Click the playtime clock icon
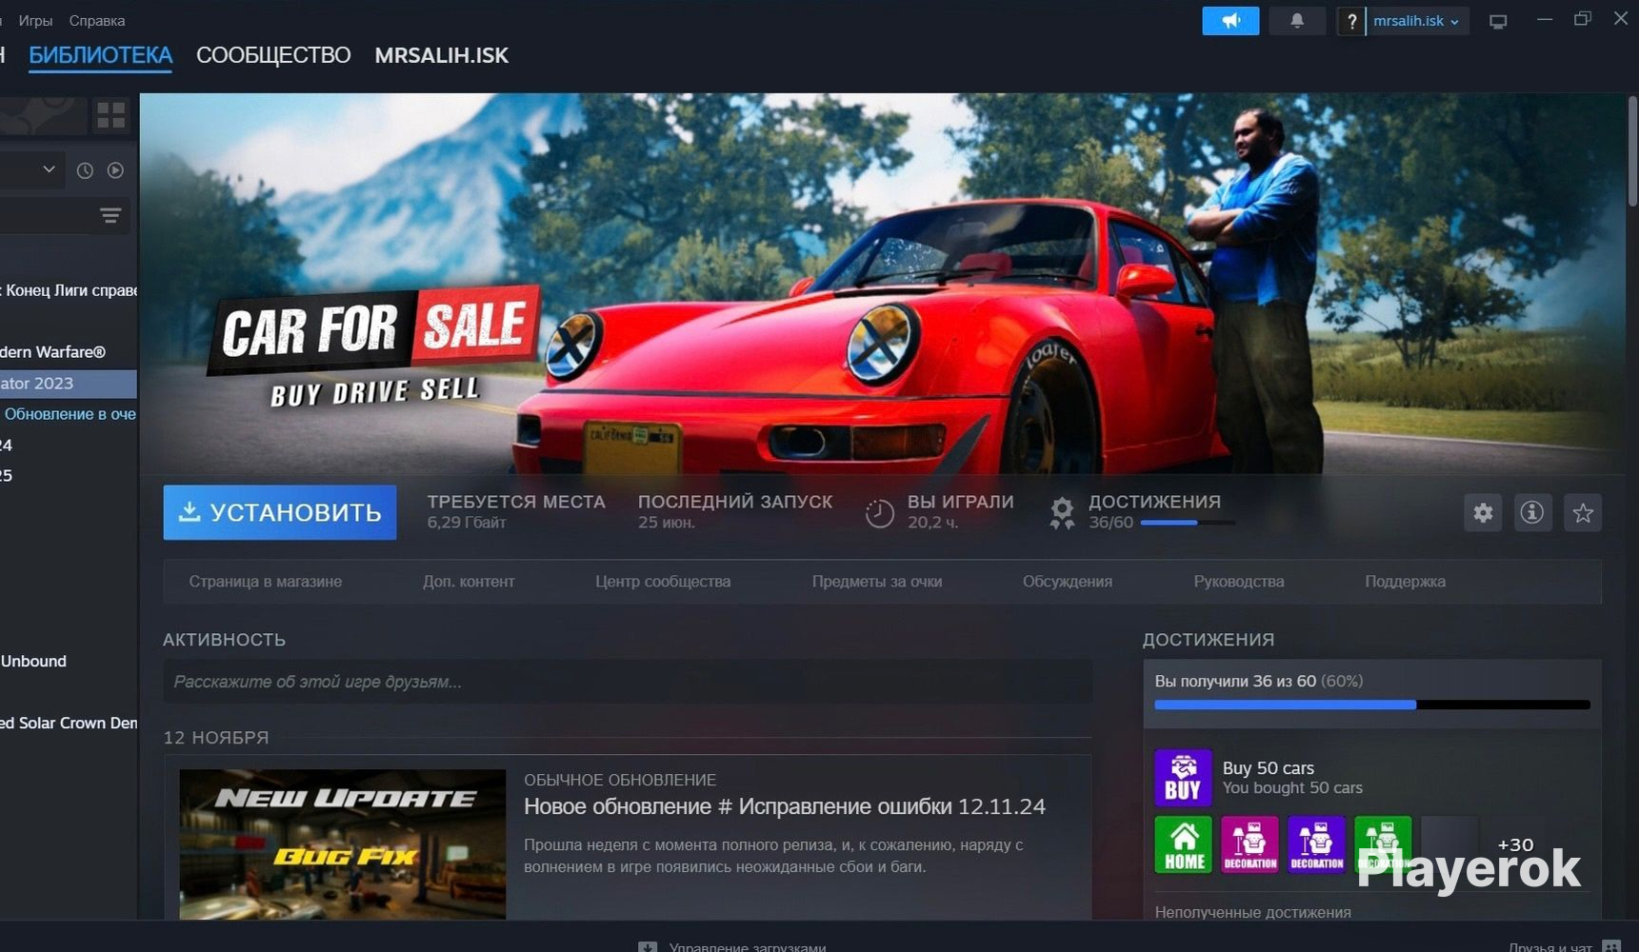 [879, 513]
